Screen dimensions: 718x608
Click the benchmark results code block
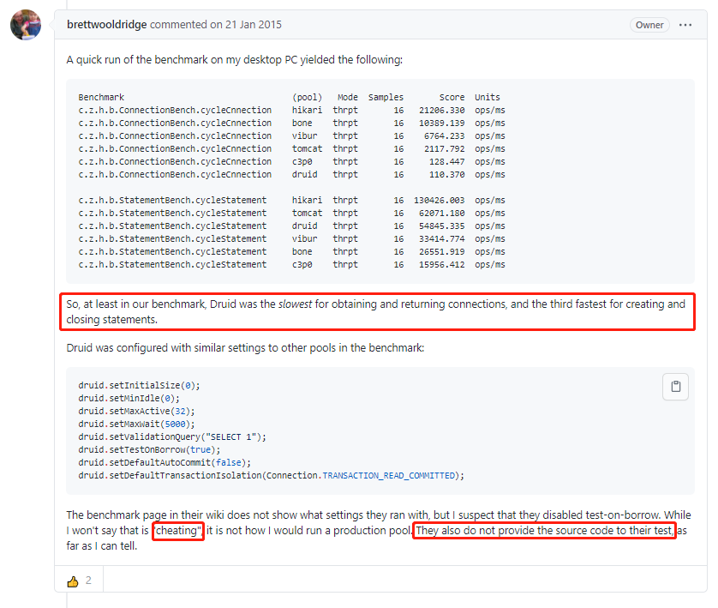coord(377,180)
